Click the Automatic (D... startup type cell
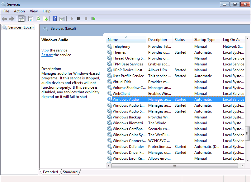Viewport: 251px width, 182px height. [x=207, y=147]
